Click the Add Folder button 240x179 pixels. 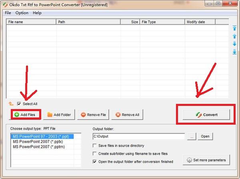[x=59, y=115]
